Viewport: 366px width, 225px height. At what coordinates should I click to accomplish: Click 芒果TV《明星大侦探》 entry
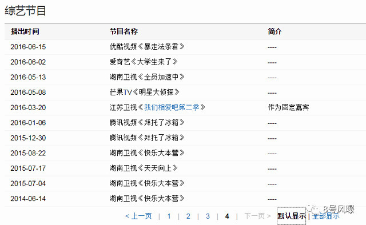coord(145,92)
